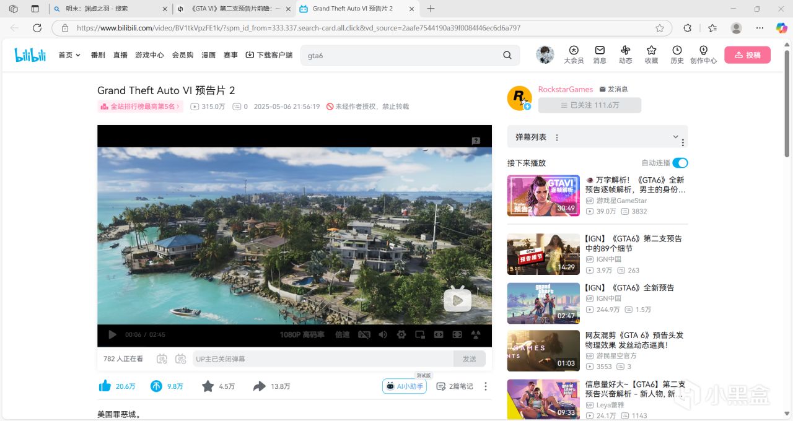
Task: Click the help icon atop the player
Action: click(x=476, y=141)
